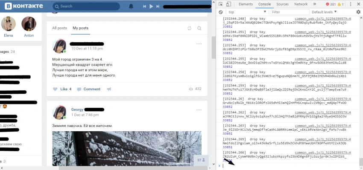Select the My posts tab
This screenshot has height=170, width=363.
click(x=80, y=28)
